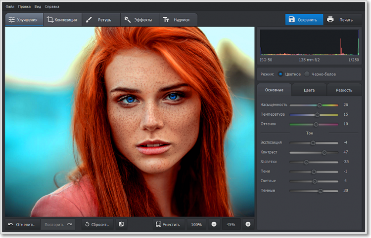Open the Композиция crop tab
Image resolution: width=371 pixels, height=238 pixels.
point(62,20)
